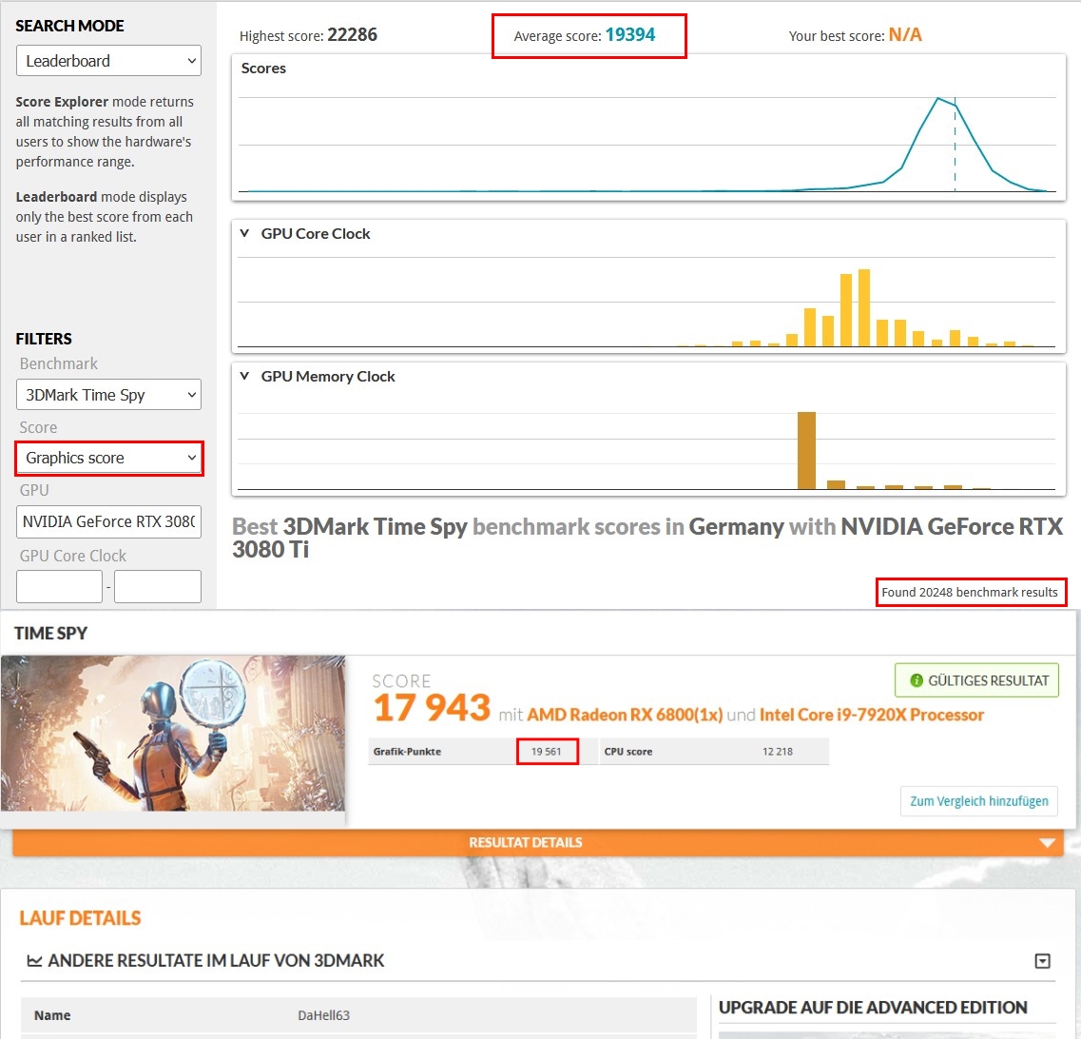
Task: Click the tallest GPU Memory Clock bar
Action: click(806, 450)
